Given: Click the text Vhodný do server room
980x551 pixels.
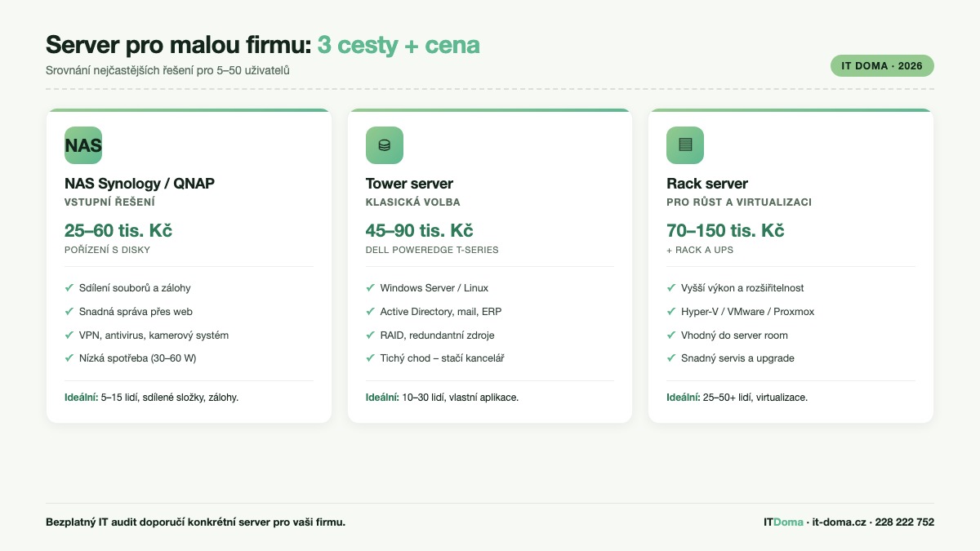Looking at the screenshot, I should [734, 335].
